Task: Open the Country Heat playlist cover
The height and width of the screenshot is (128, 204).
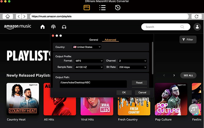Action: [x=23, y=99]
